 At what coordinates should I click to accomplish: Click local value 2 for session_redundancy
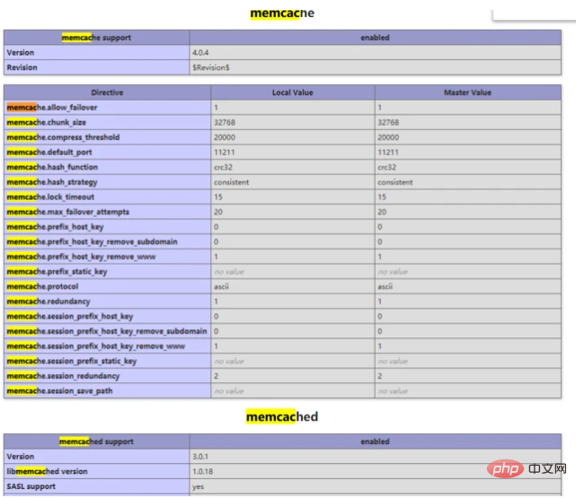[216, 376]
